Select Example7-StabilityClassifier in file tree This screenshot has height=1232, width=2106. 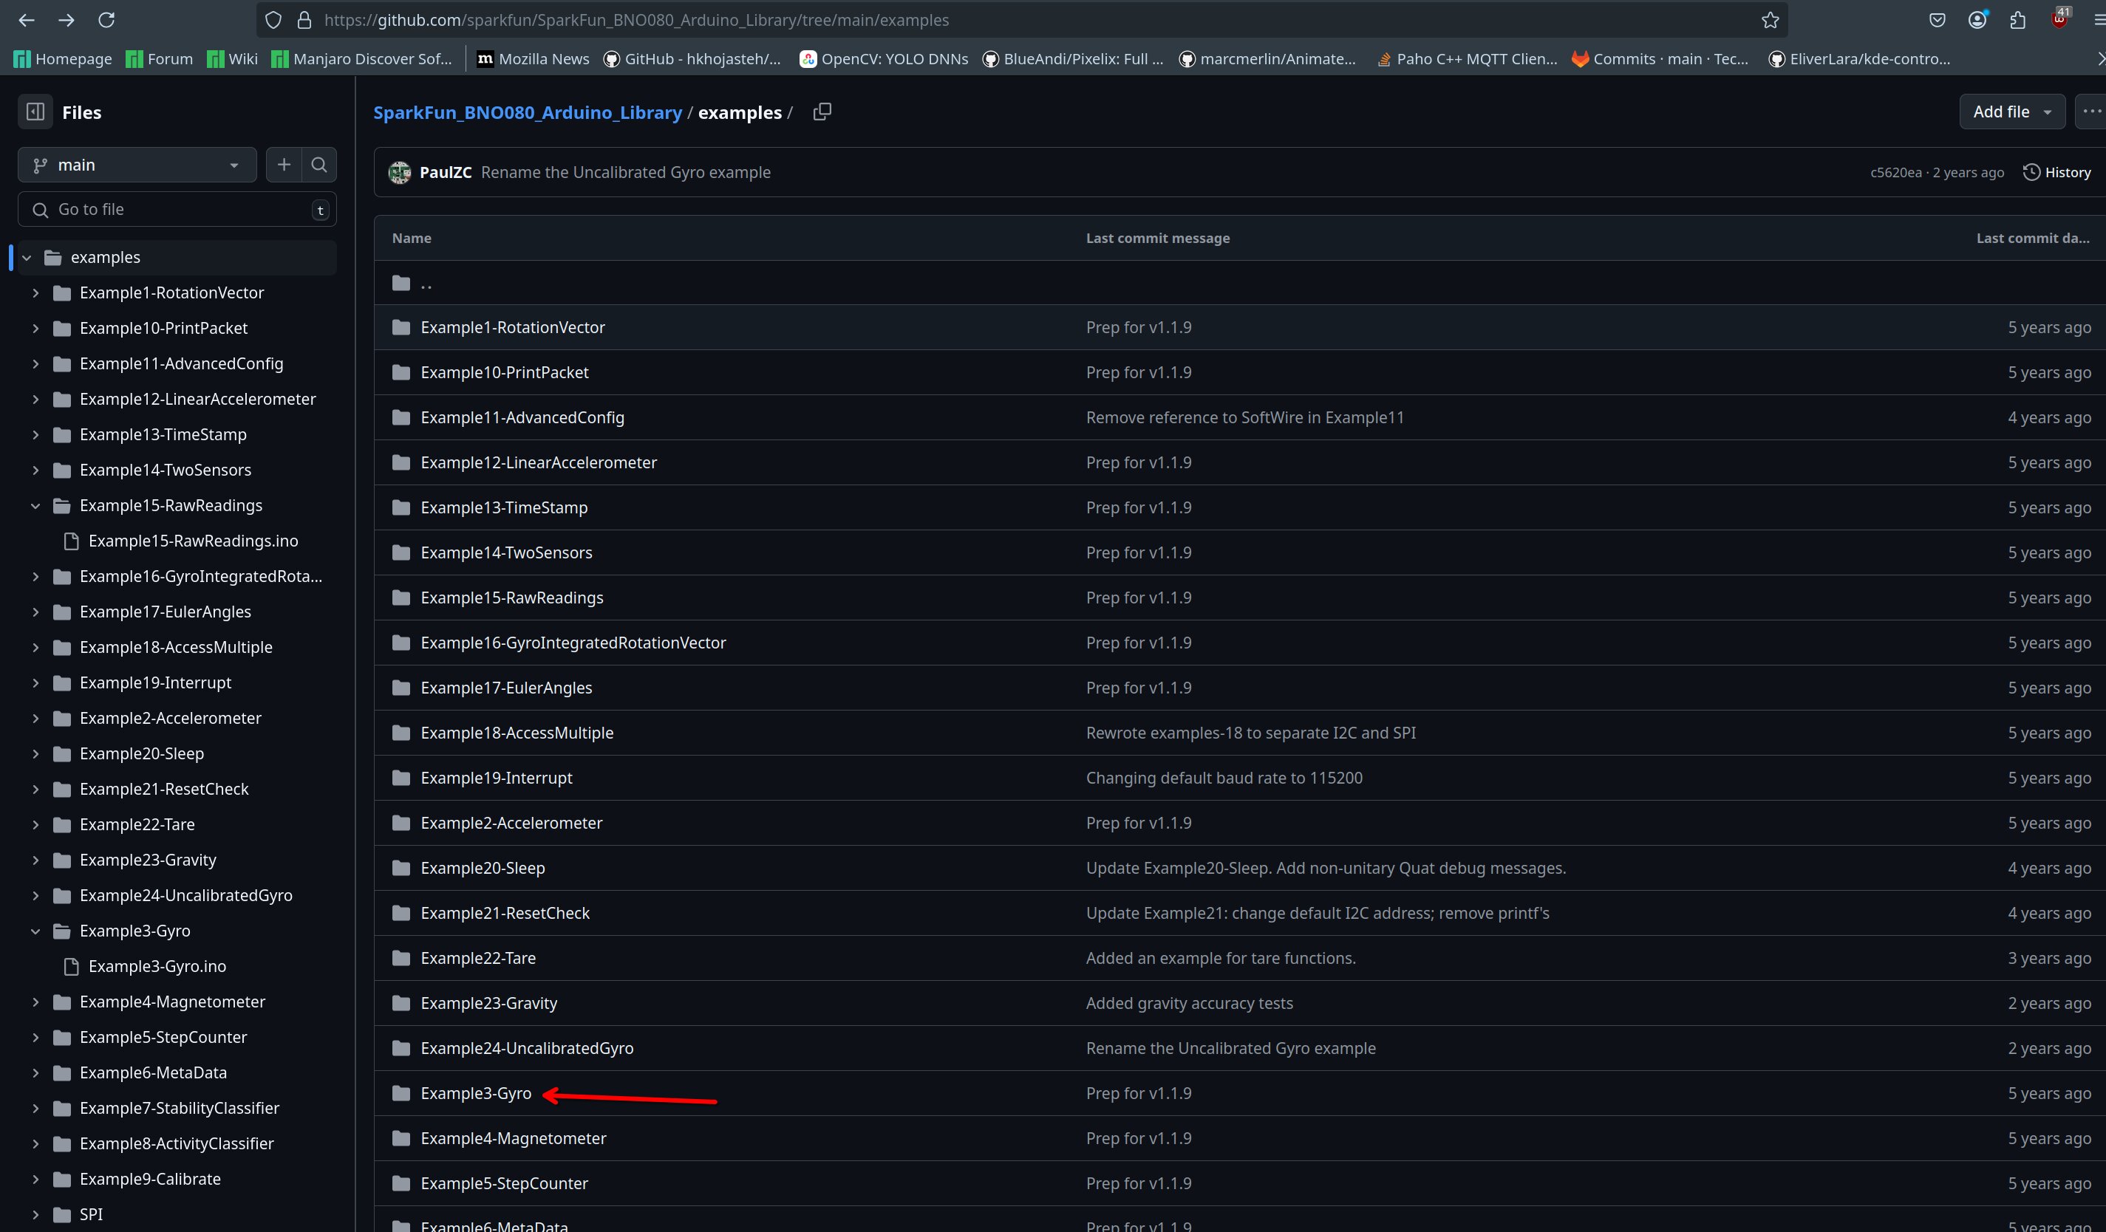pyautogui.click(x=179, y=1109)
